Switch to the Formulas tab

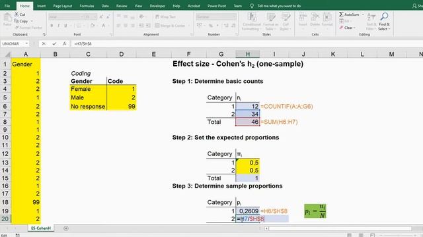[x=87, y=6]
